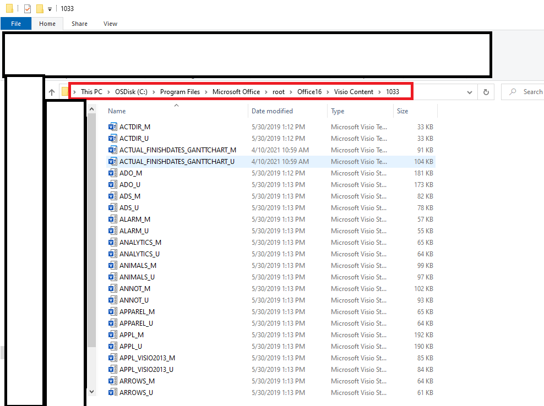This screenshot has width=544, height=406.
Task: Click the 4/10/2021 date of ACTUAL_FINISHDATES_GANTTCHART_M
Action: 280,150
